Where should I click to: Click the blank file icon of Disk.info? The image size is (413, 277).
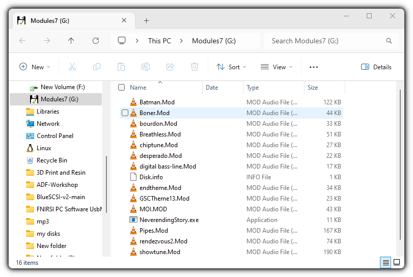133,177
